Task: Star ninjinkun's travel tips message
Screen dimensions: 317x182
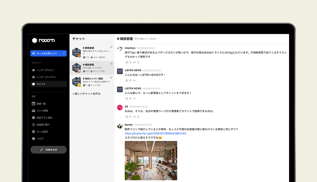Action: [126, 62]
